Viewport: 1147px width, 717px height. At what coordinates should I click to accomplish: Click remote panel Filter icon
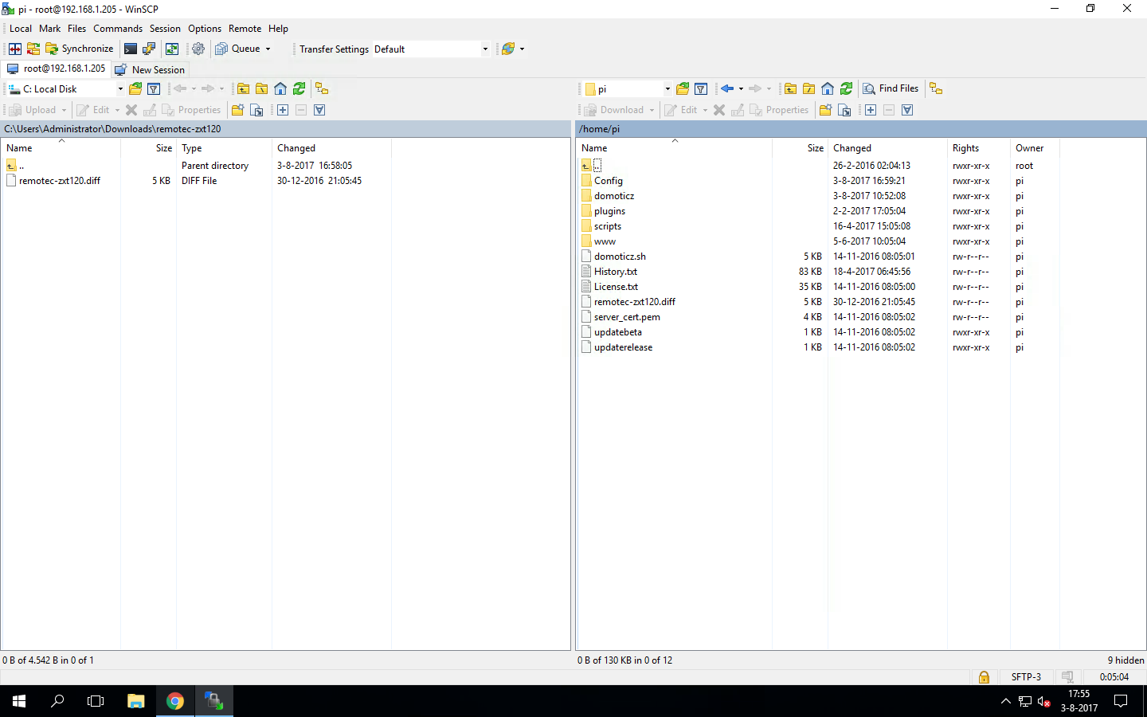click(x=701, y=88)
